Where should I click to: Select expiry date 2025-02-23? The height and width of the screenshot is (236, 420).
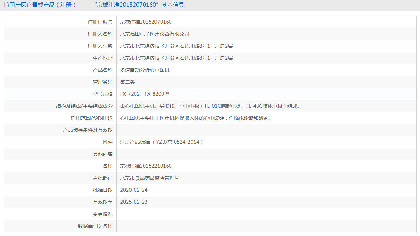tap(134, 202)
